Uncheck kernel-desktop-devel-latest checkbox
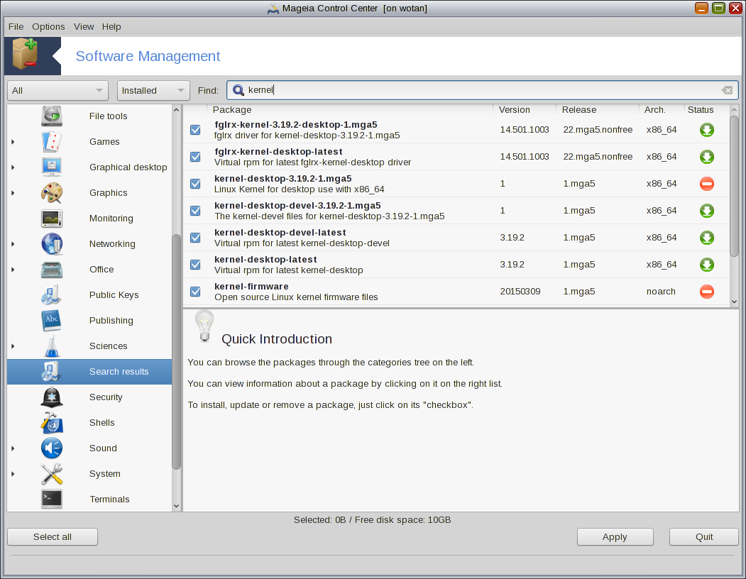 (x=195, y=238)
